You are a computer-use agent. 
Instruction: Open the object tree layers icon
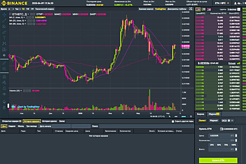pos(4,102)
